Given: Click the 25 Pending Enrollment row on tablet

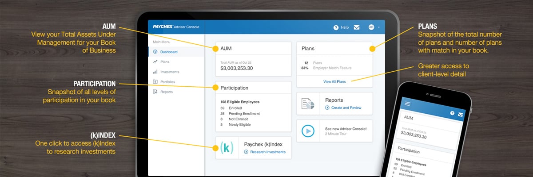Looking at the screenshot, I should tap(240, 113).
